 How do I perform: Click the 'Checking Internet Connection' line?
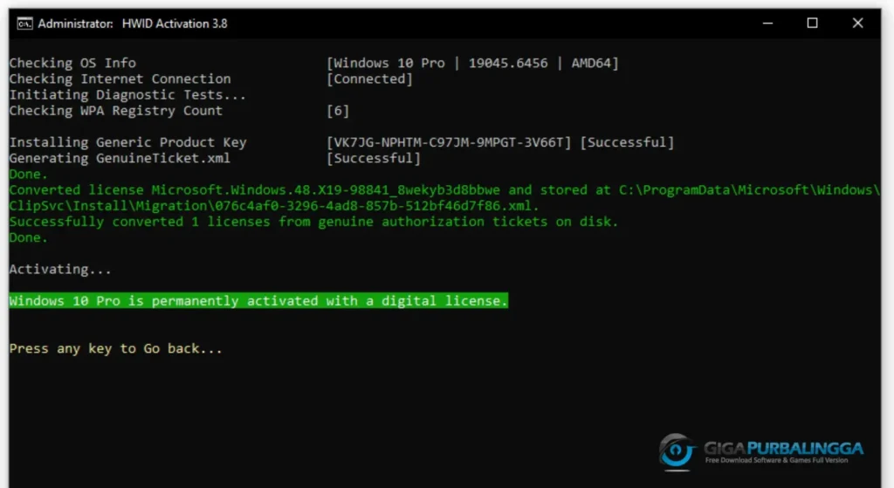pyautogui.click(x=120, y=79)
